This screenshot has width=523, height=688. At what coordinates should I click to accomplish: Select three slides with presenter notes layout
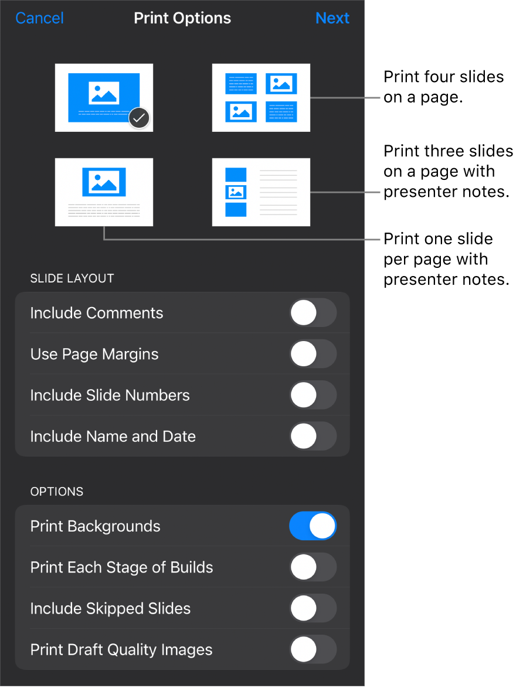coord(261,192)
